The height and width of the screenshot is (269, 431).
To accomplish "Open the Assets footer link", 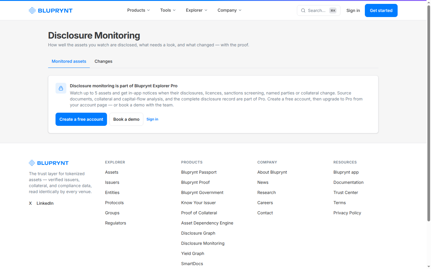I will [112, 172].
